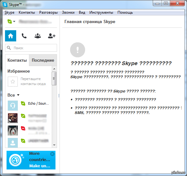Click the blurred profile name at top
Screen dimensions: 187x176
(35, 22)
